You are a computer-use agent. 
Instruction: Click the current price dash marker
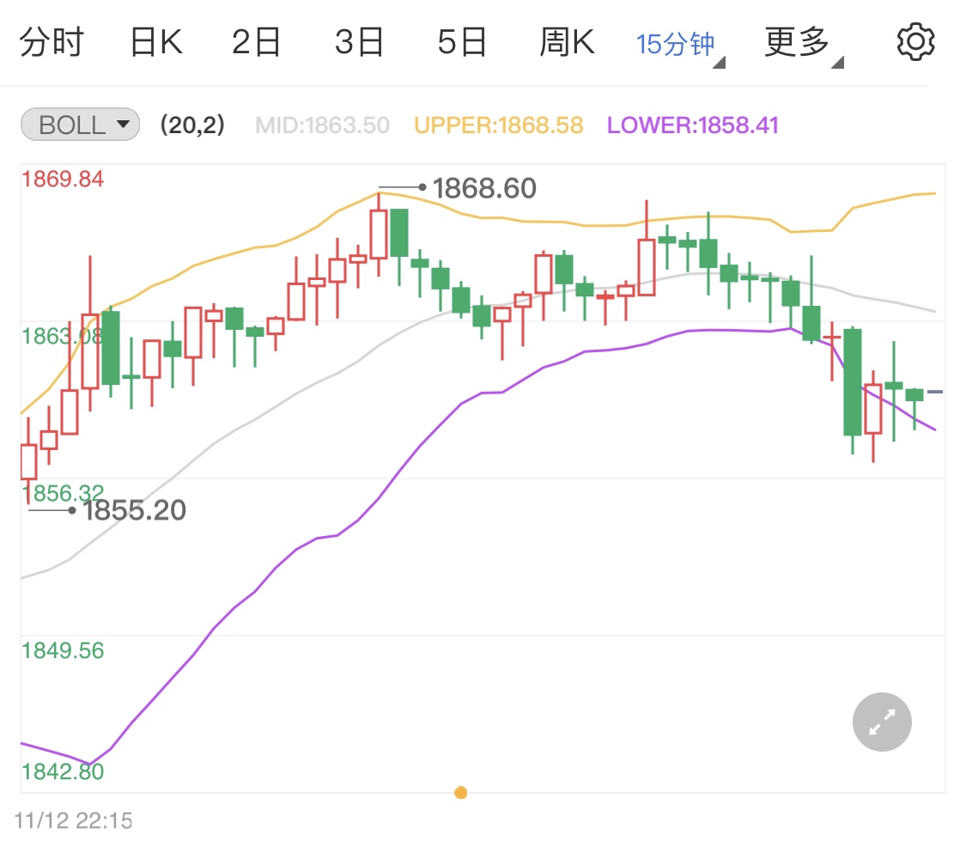pyautogui.click(x=934, y=392)
